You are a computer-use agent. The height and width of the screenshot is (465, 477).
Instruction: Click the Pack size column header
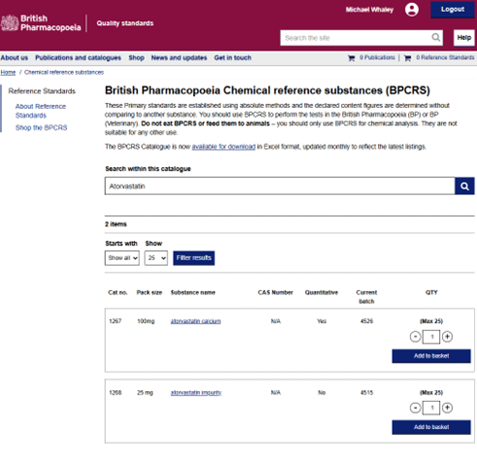click(x=150, y=293)
